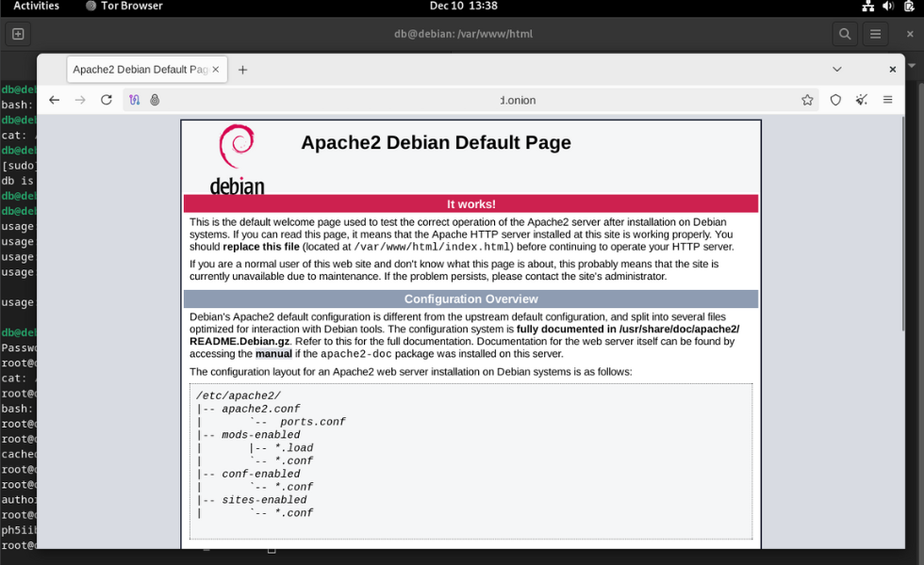Click the terminal title db@debian: /var/www/html

tap(463, 34)
